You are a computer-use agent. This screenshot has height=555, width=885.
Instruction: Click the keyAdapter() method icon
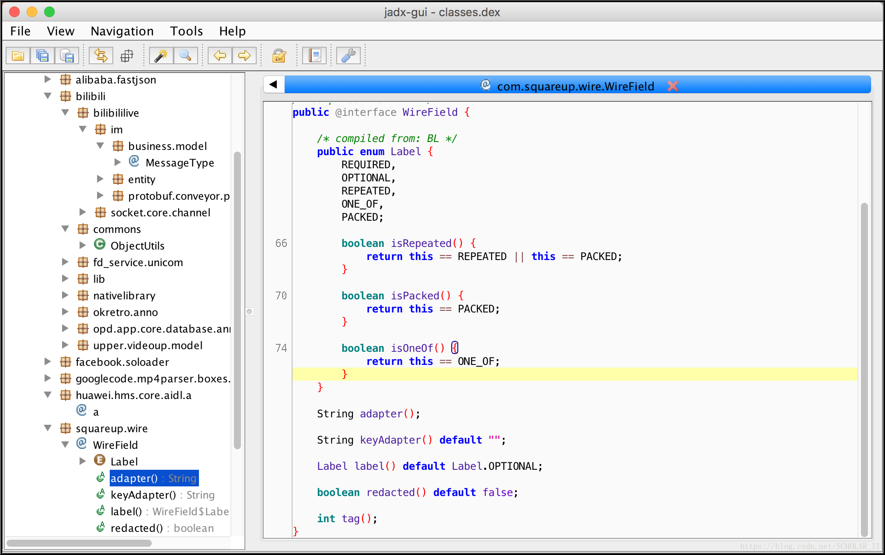[101, 494]
